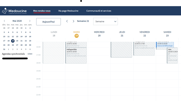Click the 22:00 time label
The width and height of the screenshot is (181, 101).
point(38,95)
